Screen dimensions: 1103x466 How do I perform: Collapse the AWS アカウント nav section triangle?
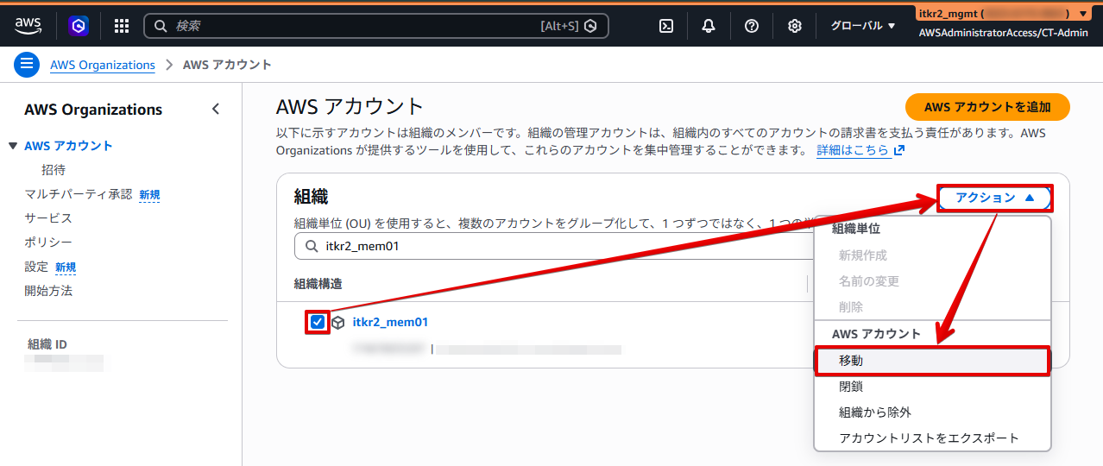pos(13,146)
